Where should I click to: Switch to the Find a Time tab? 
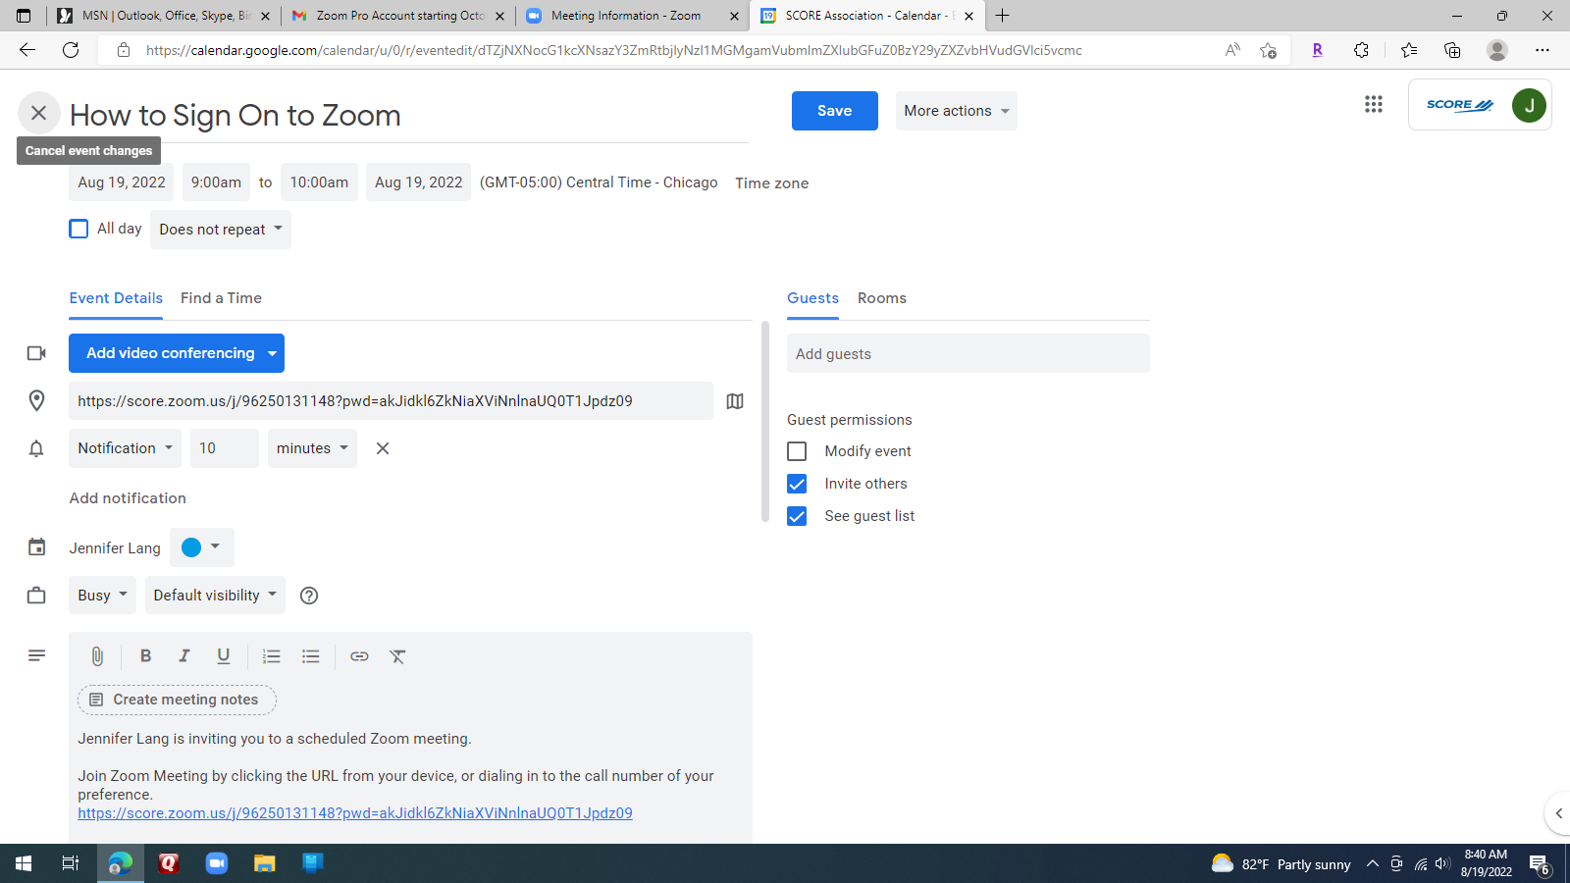(x=221, y=298)
